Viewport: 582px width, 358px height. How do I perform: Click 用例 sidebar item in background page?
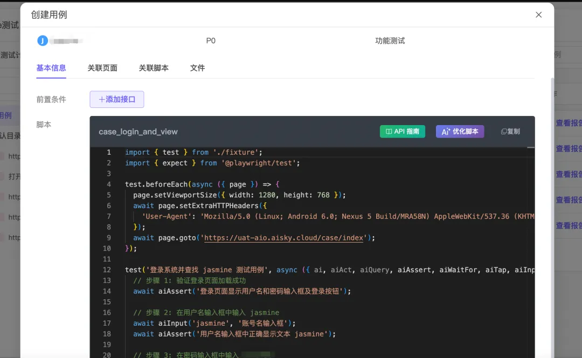[x=6, y=115]
